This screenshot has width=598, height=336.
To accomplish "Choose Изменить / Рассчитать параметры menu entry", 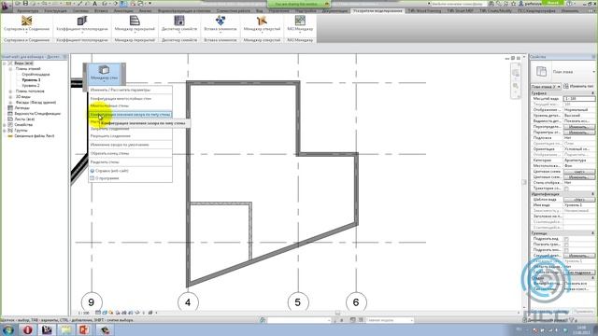I will point(130,90).
